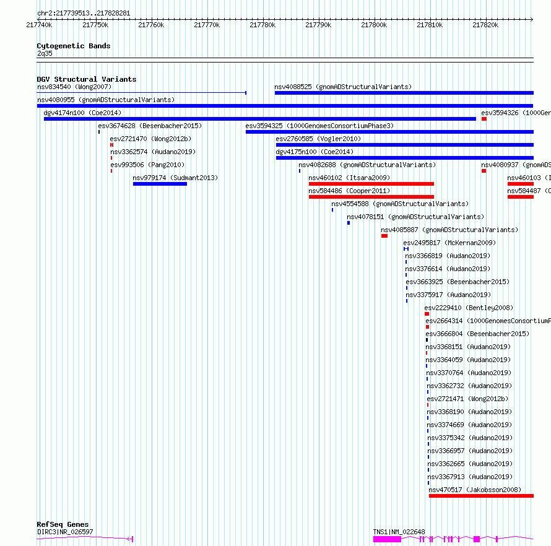The height and width of the screenshot is (546, 551).
Task: Click the esv2760585 (Vogler2010) label
Action: pyautogui.click(x=318, y=139)
